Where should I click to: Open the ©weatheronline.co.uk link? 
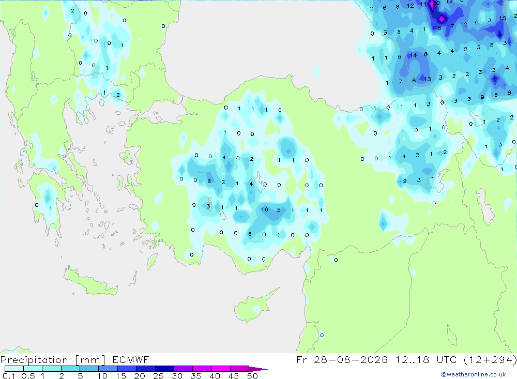tap(473, 374)
